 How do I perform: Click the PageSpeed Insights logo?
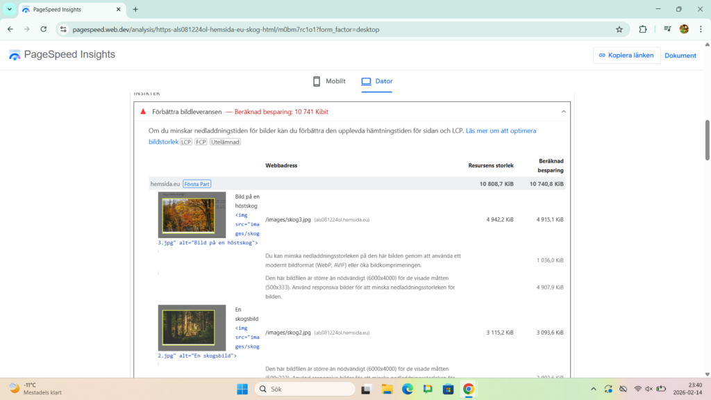[62, 55]
